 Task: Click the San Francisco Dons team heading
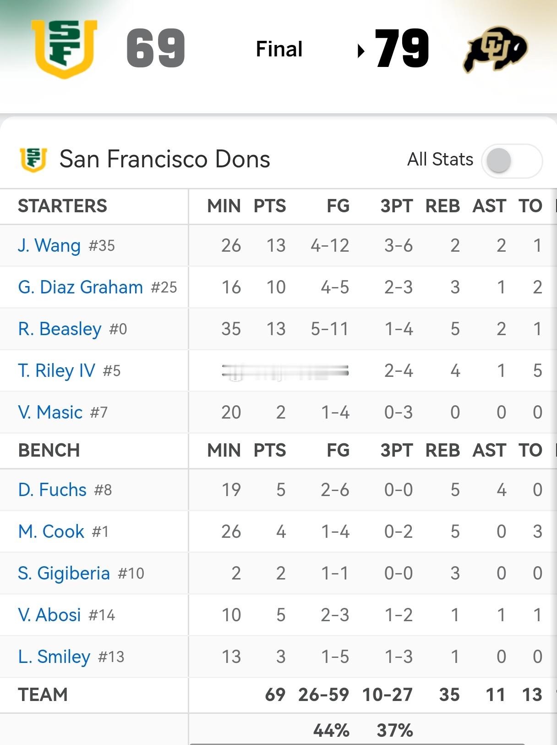pos(164,160)
